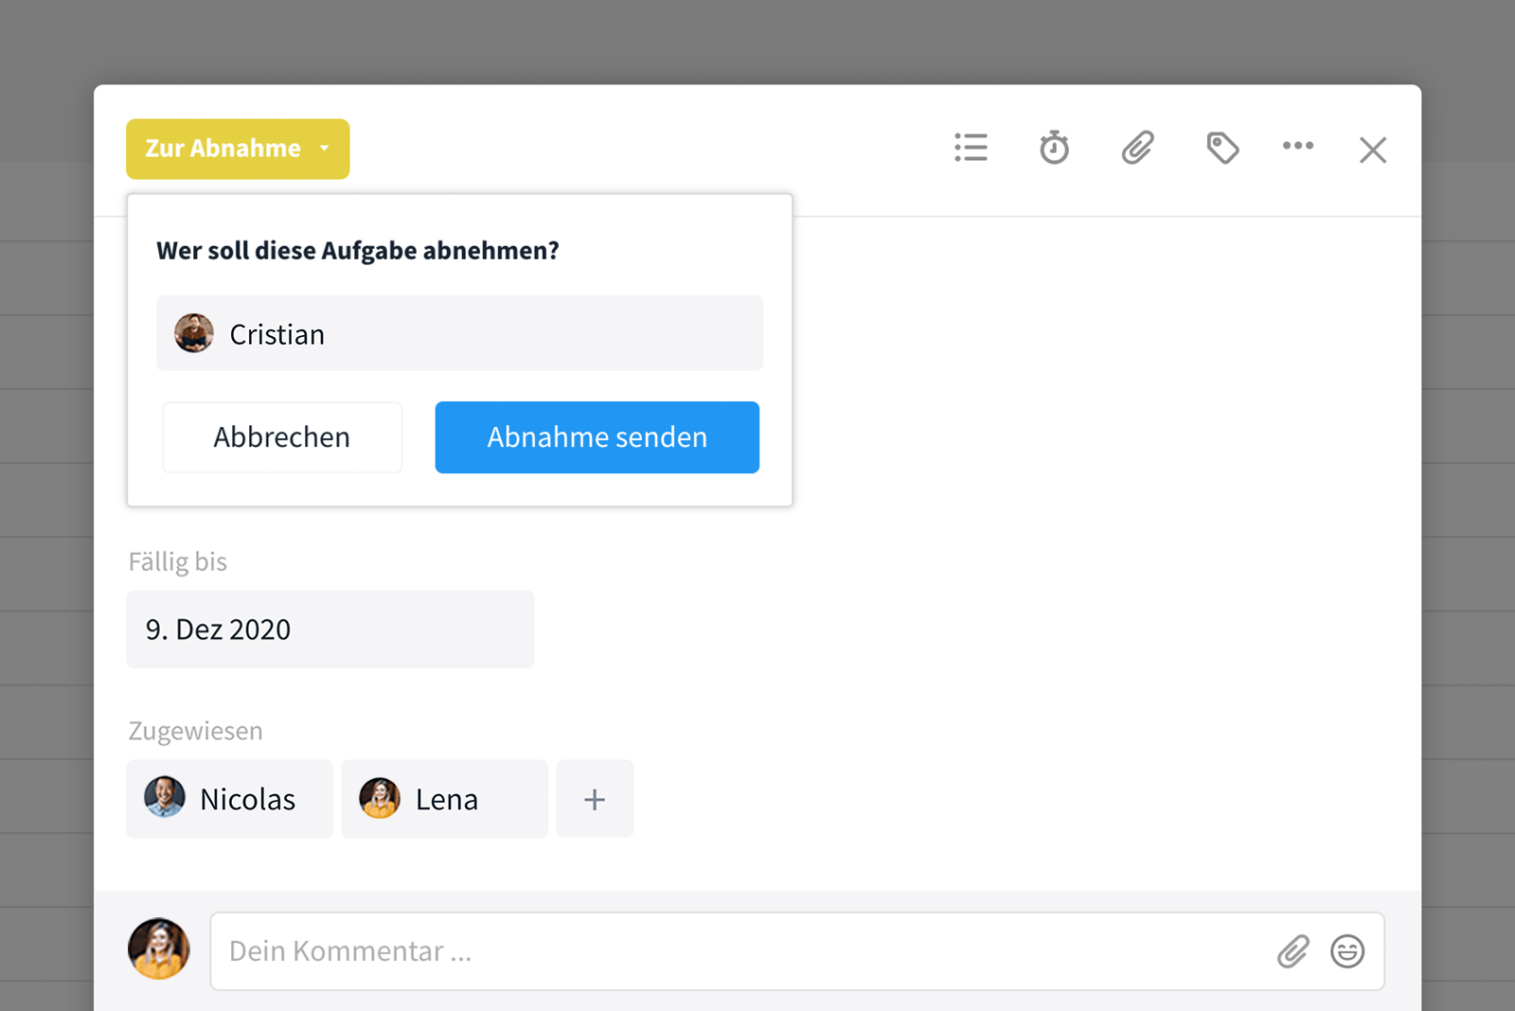Add another assignee with plus button
This screenshot has height=1011, width=1515.
tap(595, 799)
